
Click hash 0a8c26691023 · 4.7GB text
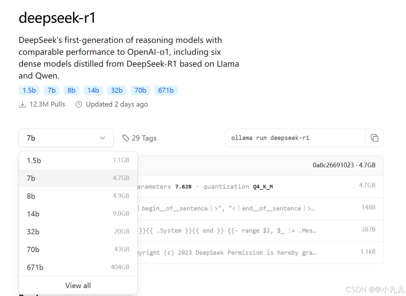(x=344, y=165)
